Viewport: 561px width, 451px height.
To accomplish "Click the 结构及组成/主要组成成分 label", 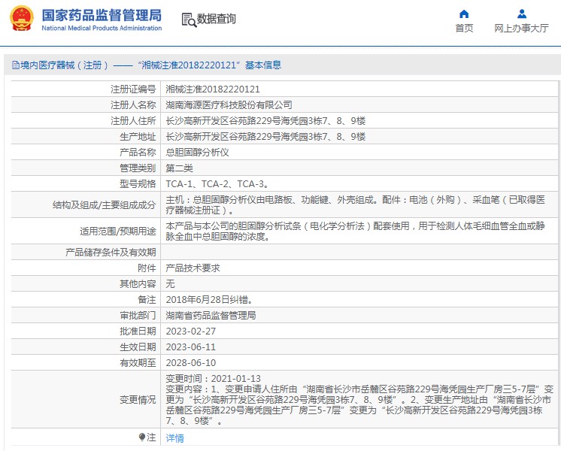I will [x=104, y=205].
